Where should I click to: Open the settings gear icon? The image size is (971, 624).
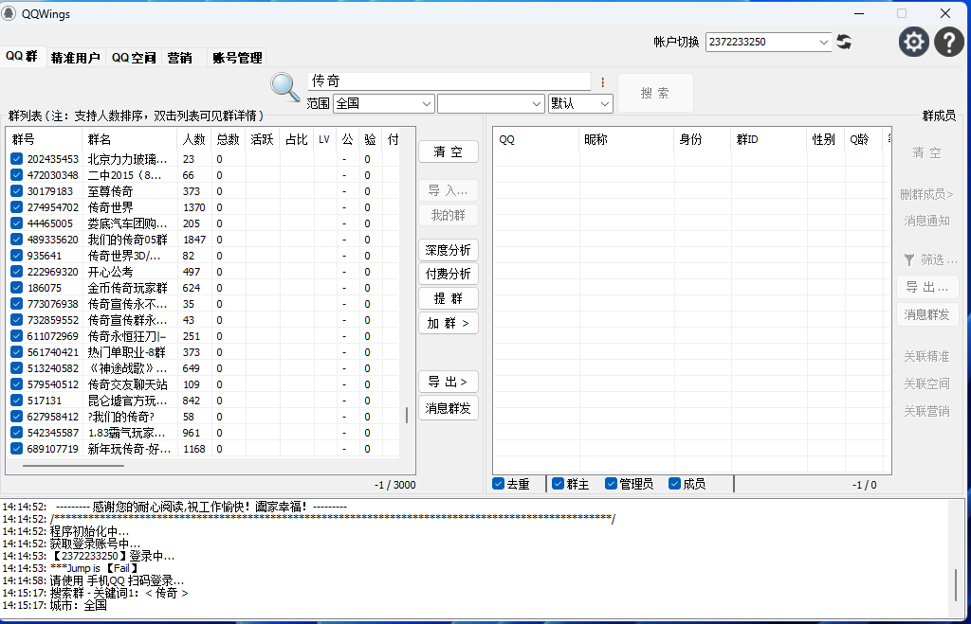coord(913,42)
